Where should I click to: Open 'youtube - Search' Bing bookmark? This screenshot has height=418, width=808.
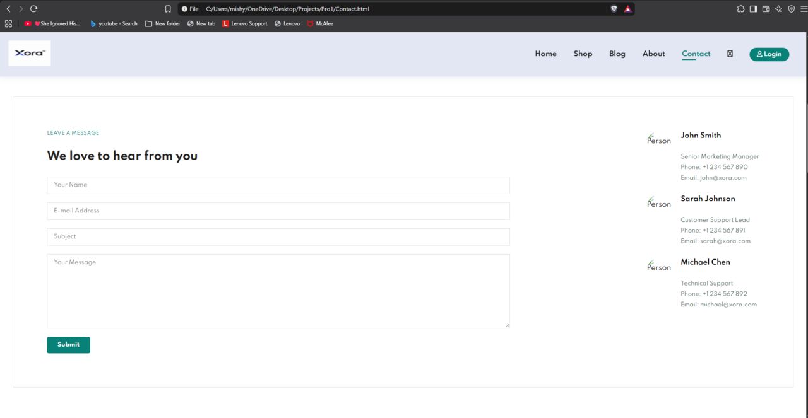click(114, 23)
